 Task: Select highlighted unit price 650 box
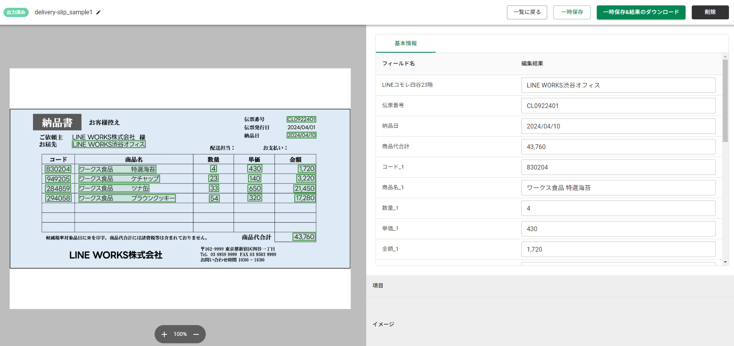point(255,188)
